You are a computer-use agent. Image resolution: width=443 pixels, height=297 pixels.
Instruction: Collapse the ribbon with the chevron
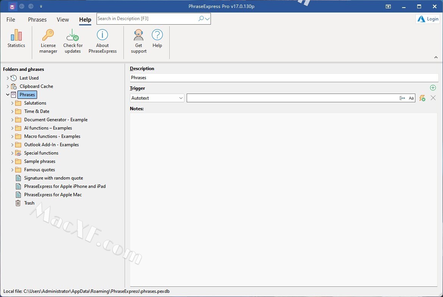click(436, 57)
